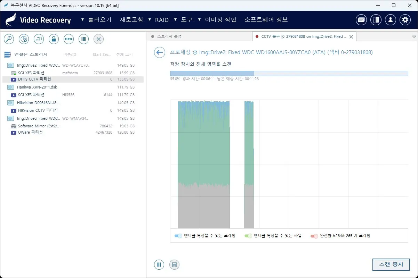Open 소프트웨어 정보 menu item
The image size is (418, 278).
coord(266,20)
